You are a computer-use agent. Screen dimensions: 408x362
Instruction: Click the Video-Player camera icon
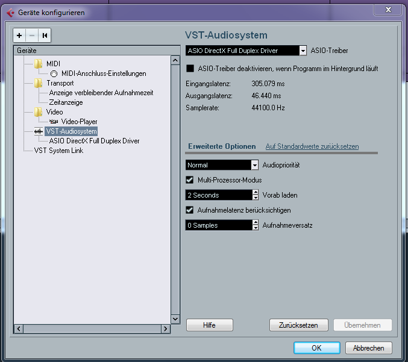click(54, 122)
